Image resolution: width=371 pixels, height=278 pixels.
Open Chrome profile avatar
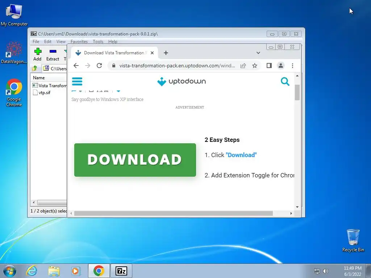coord(281,66)
